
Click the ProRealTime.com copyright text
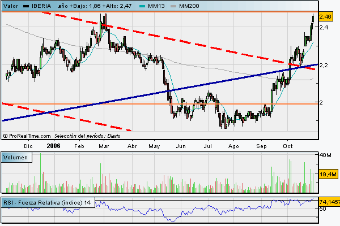pyautogui.click(x=27, y=136)
